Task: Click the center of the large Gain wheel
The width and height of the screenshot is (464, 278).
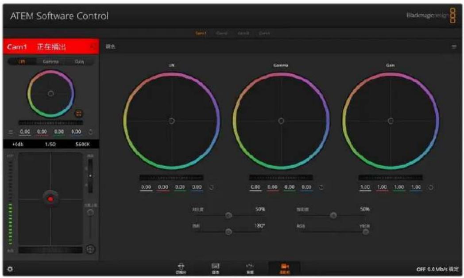Action: point(391,121)
